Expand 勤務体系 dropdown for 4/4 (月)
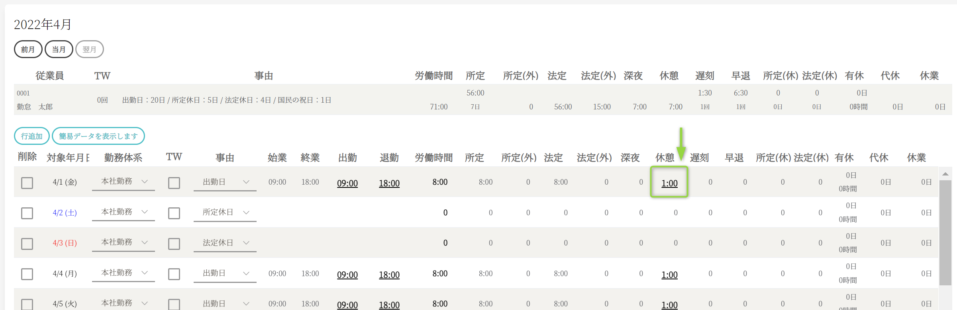Image resolution: width=957 pixels, height=310 pixels. click(124, 273)
